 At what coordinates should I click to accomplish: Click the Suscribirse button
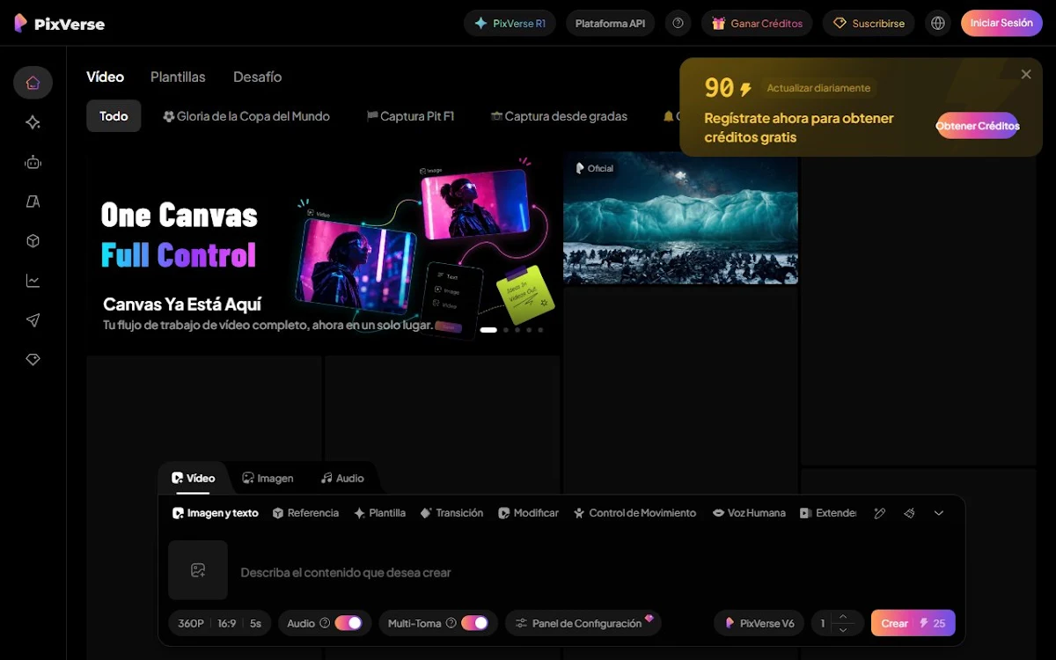[869, 23]
